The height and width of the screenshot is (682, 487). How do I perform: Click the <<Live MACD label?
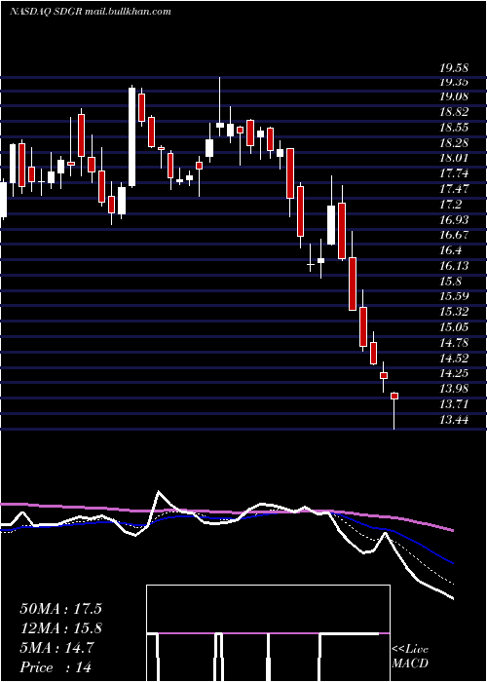(410, 656)
